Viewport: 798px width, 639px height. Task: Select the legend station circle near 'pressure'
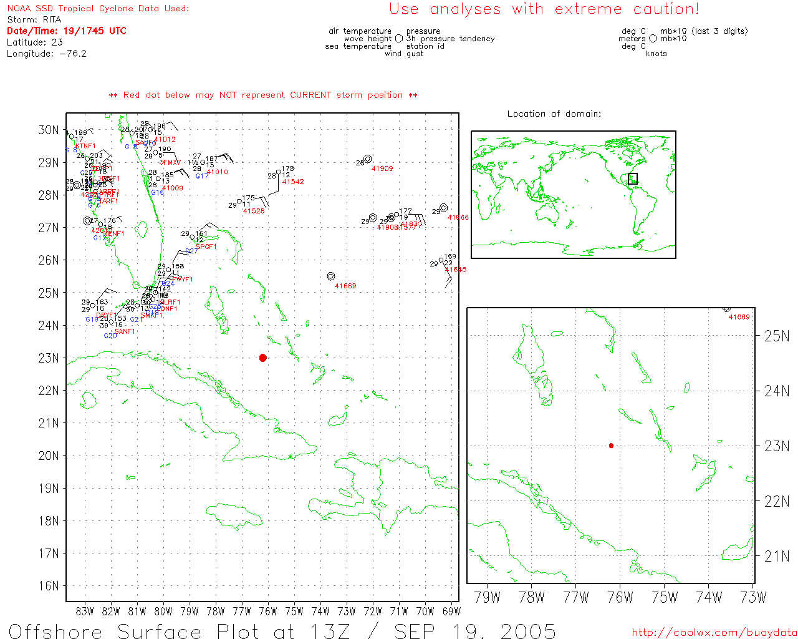399,39
